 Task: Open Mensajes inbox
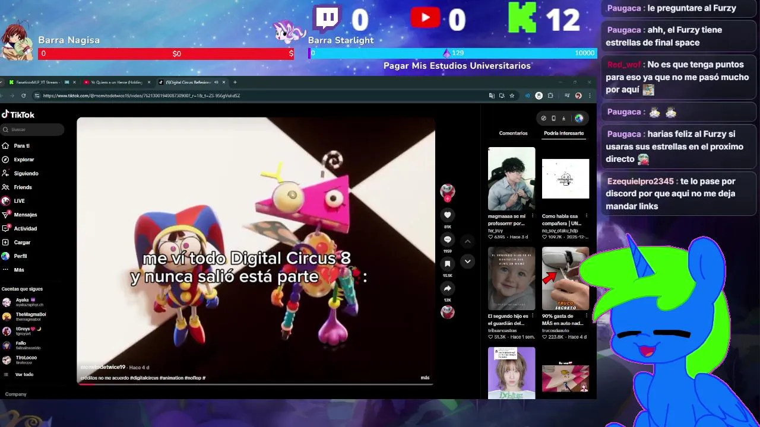20,215
